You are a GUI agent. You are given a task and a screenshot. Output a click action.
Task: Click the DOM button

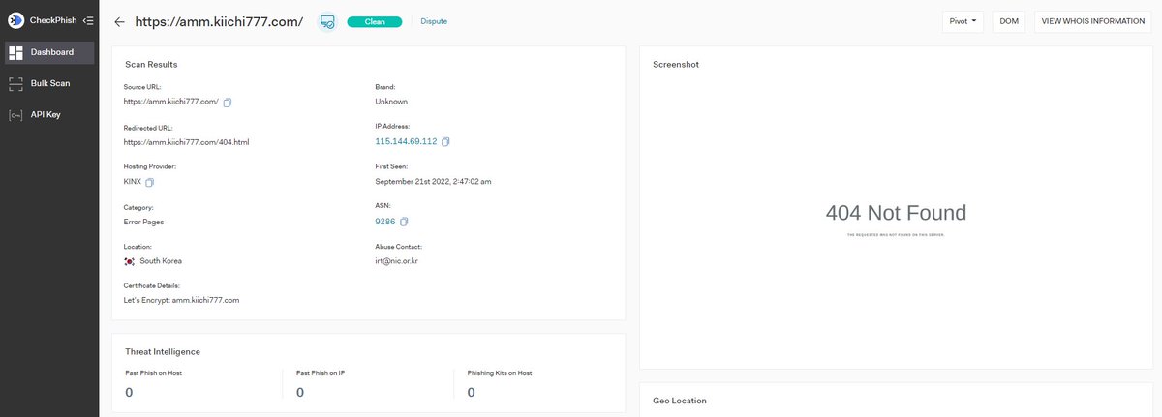tap(1009, 21)
